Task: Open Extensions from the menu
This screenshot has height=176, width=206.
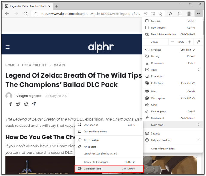Action: pyautogui.click(x=173, y=76)
